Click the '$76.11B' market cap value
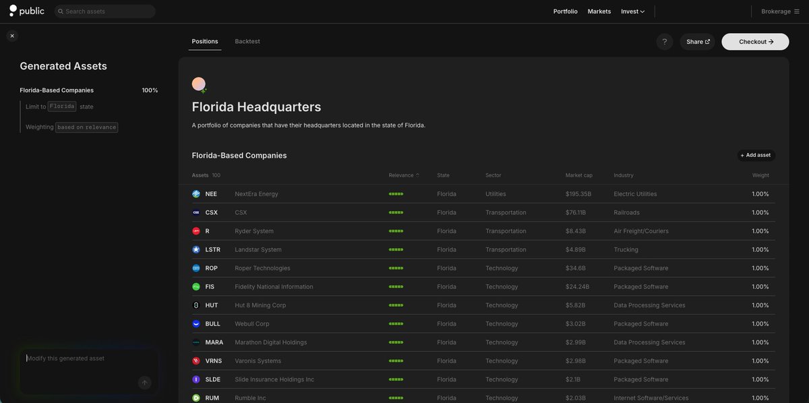The image size is (809, 403). (x=576, y=212)
